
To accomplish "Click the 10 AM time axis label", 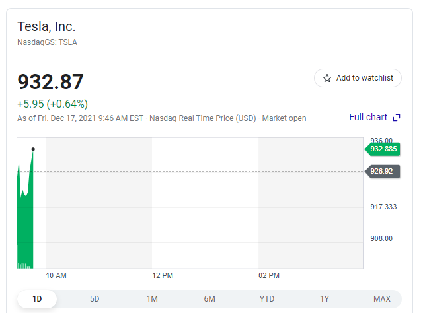I will (x=56, y=275).
